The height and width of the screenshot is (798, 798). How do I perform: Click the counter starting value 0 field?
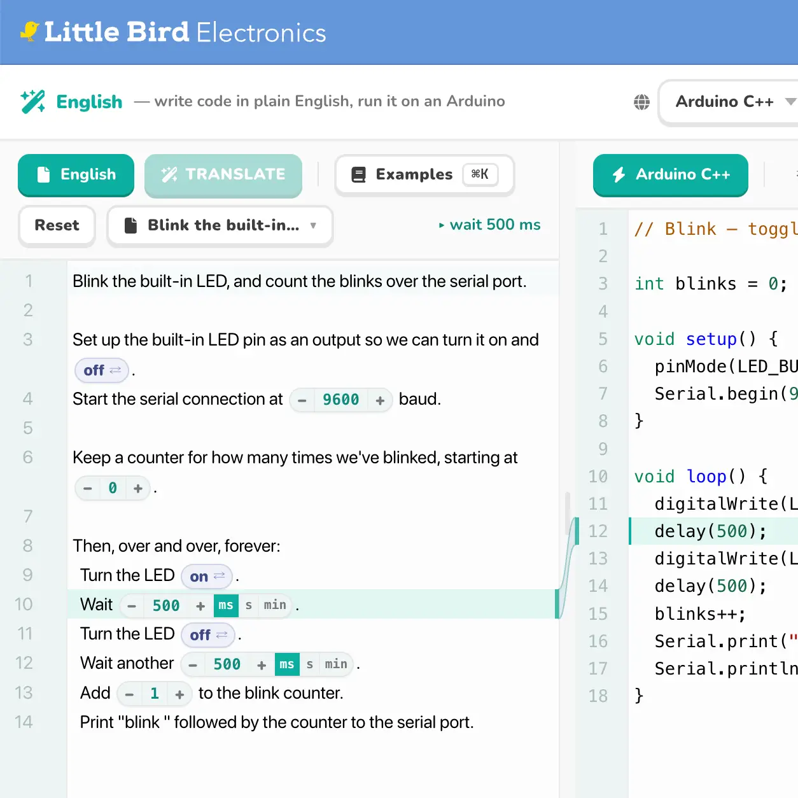[113, 489]
